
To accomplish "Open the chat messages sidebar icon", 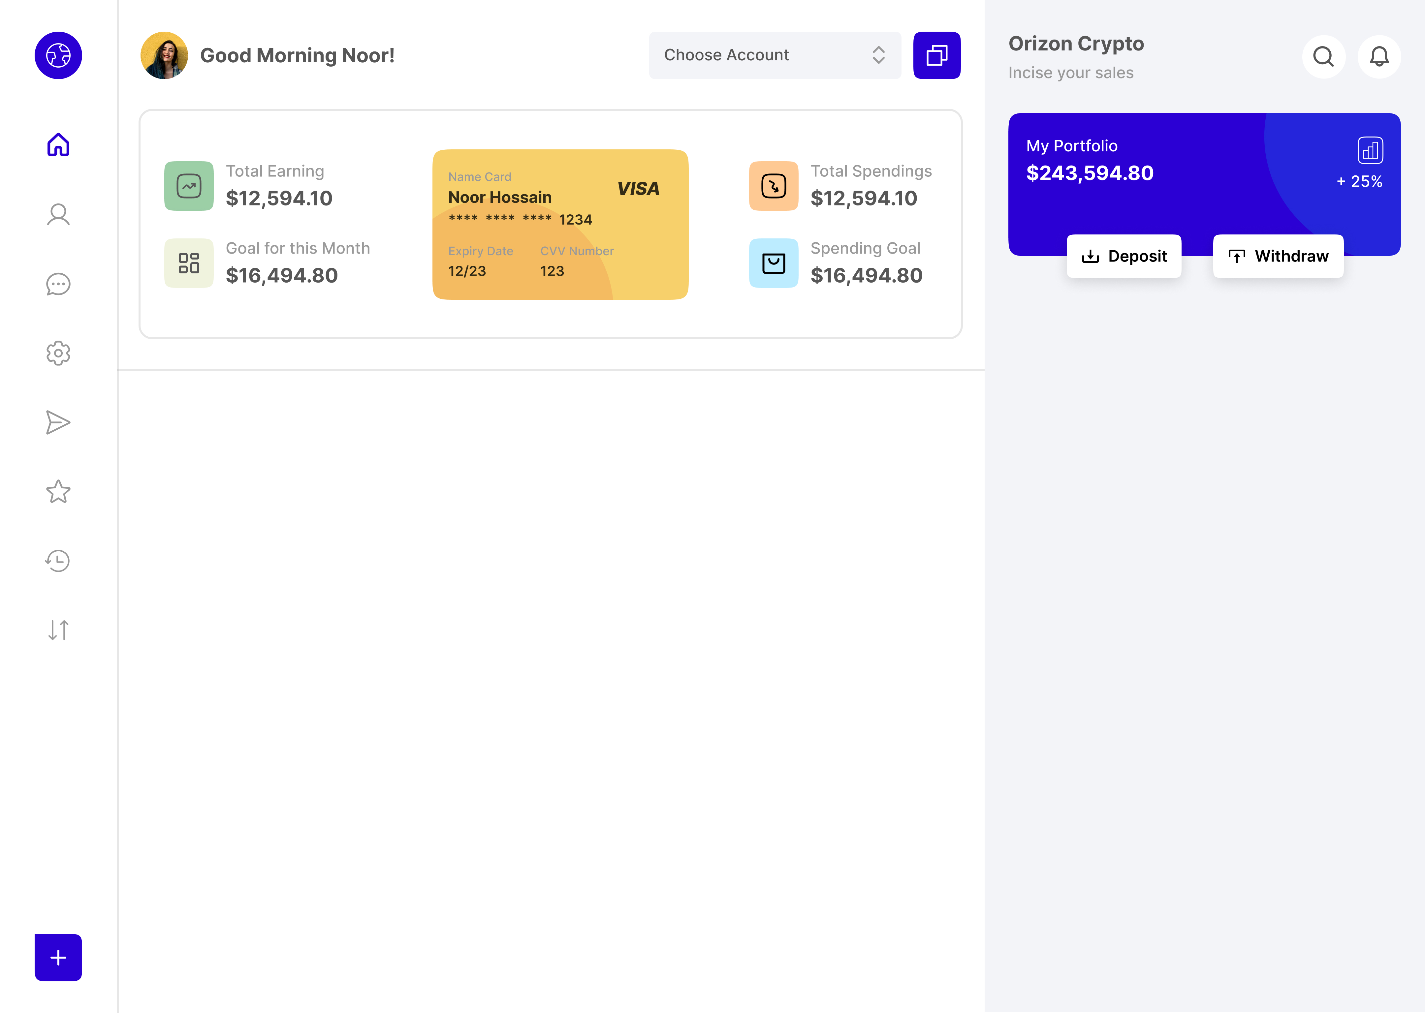I will click(x=58, y=284).
